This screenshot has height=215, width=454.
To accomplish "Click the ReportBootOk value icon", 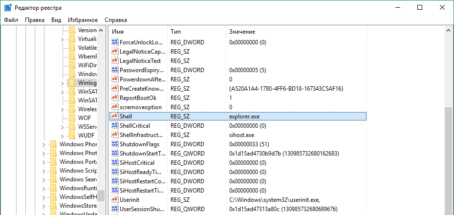I will [x=115, y=98].
